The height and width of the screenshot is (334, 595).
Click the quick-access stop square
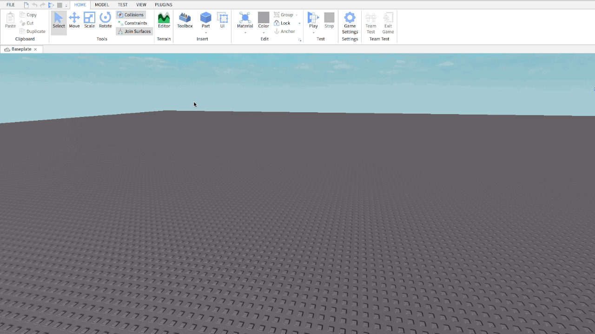point(59,5)
